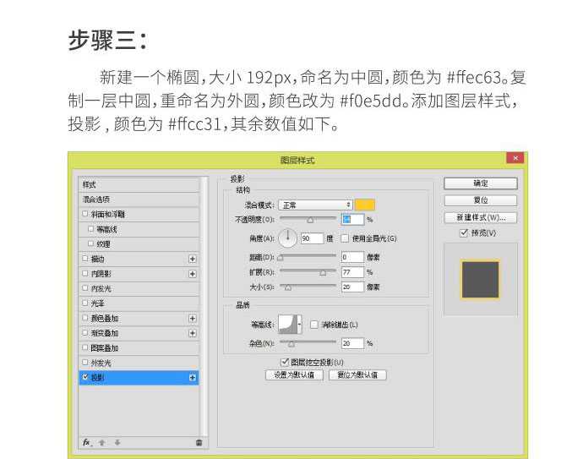Enable 等高线 sub-option checkbox
583x459 pixels.
(90, 229)
